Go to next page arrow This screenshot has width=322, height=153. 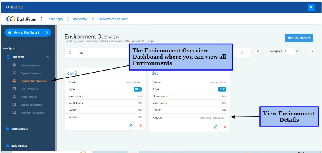pos(312,52)
